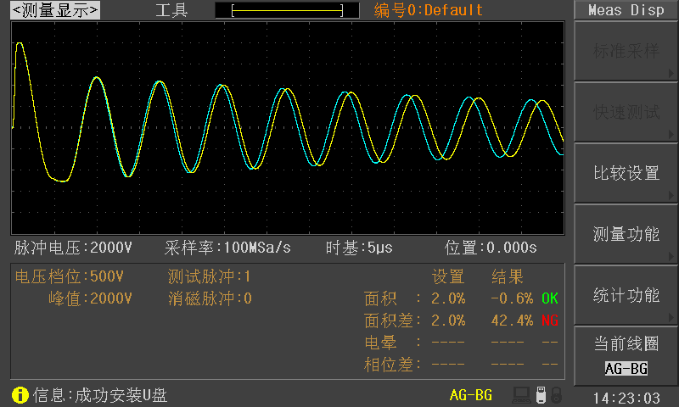Select the 脉冲电压 2000V field
679x407 pixels.
73,248
